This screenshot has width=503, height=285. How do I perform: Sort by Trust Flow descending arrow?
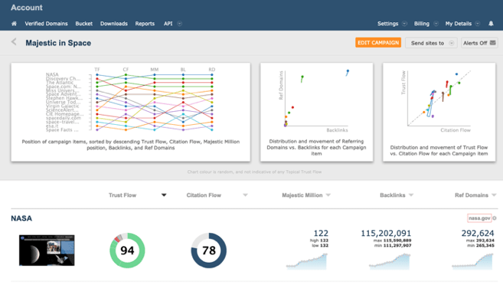[164, 195]
